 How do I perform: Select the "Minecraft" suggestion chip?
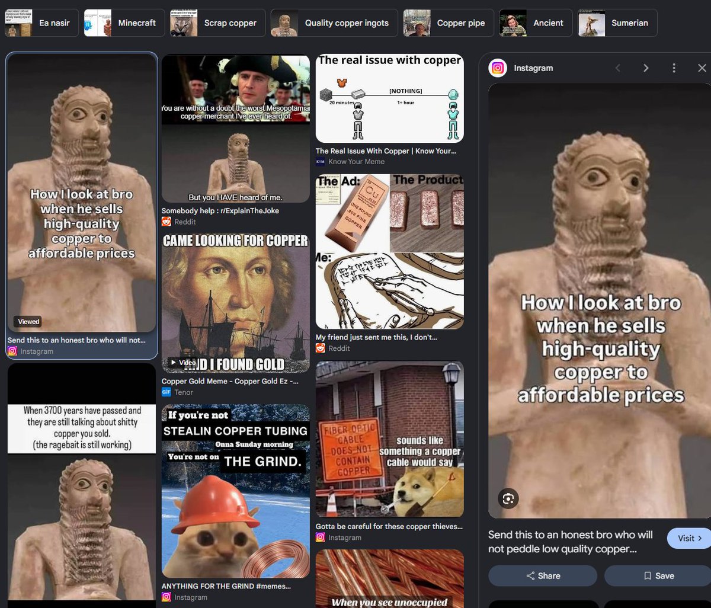tap(124, 23)
